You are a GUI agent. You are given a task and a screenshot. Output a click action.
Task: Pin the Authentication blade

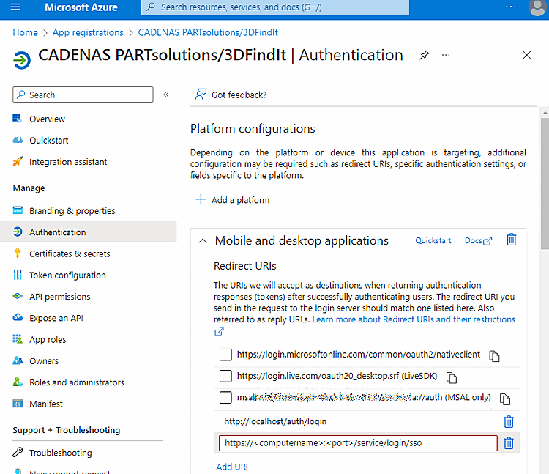click(425, 56)
